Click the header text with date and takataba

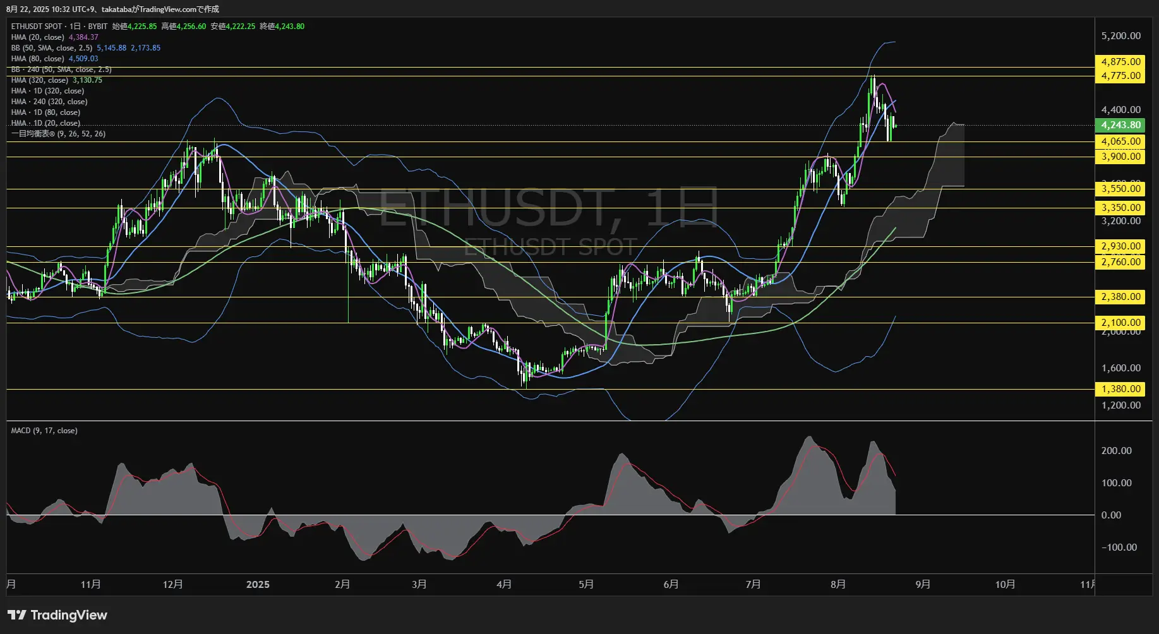click(113, 9)
